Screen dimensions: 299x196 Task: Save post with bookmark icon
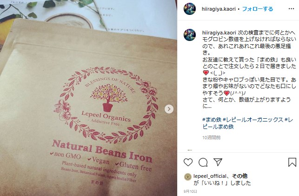292,162
